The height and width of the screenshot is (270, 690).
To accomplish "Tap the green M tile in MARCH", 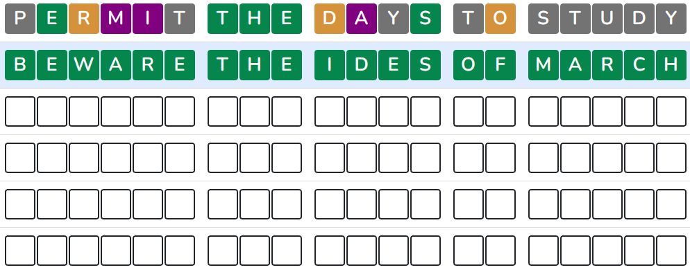I will [544, 65].
